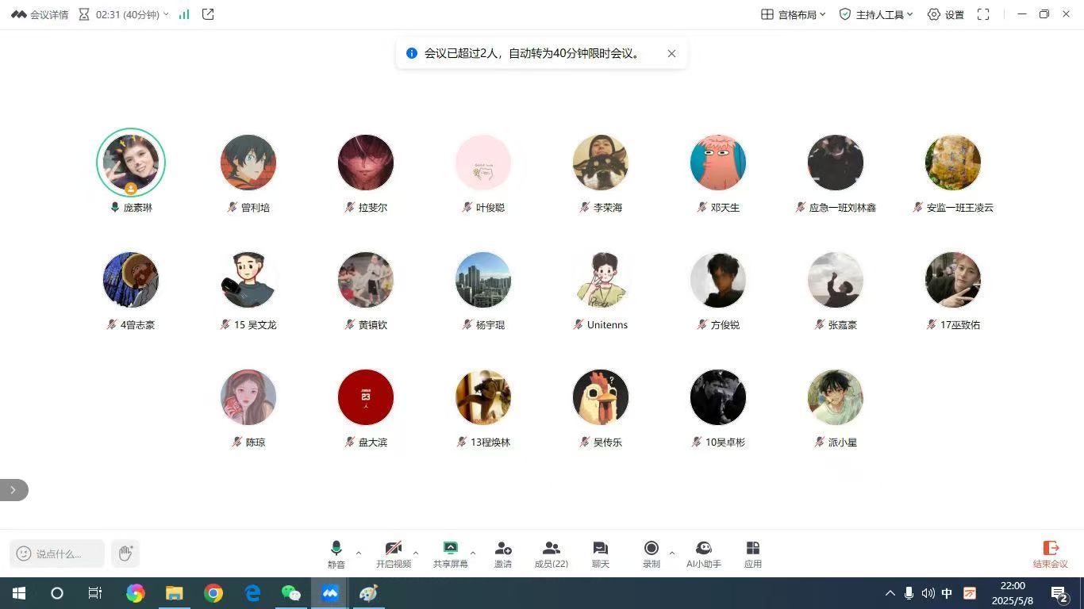Click the name label 13程焕林

click(490, 442)
